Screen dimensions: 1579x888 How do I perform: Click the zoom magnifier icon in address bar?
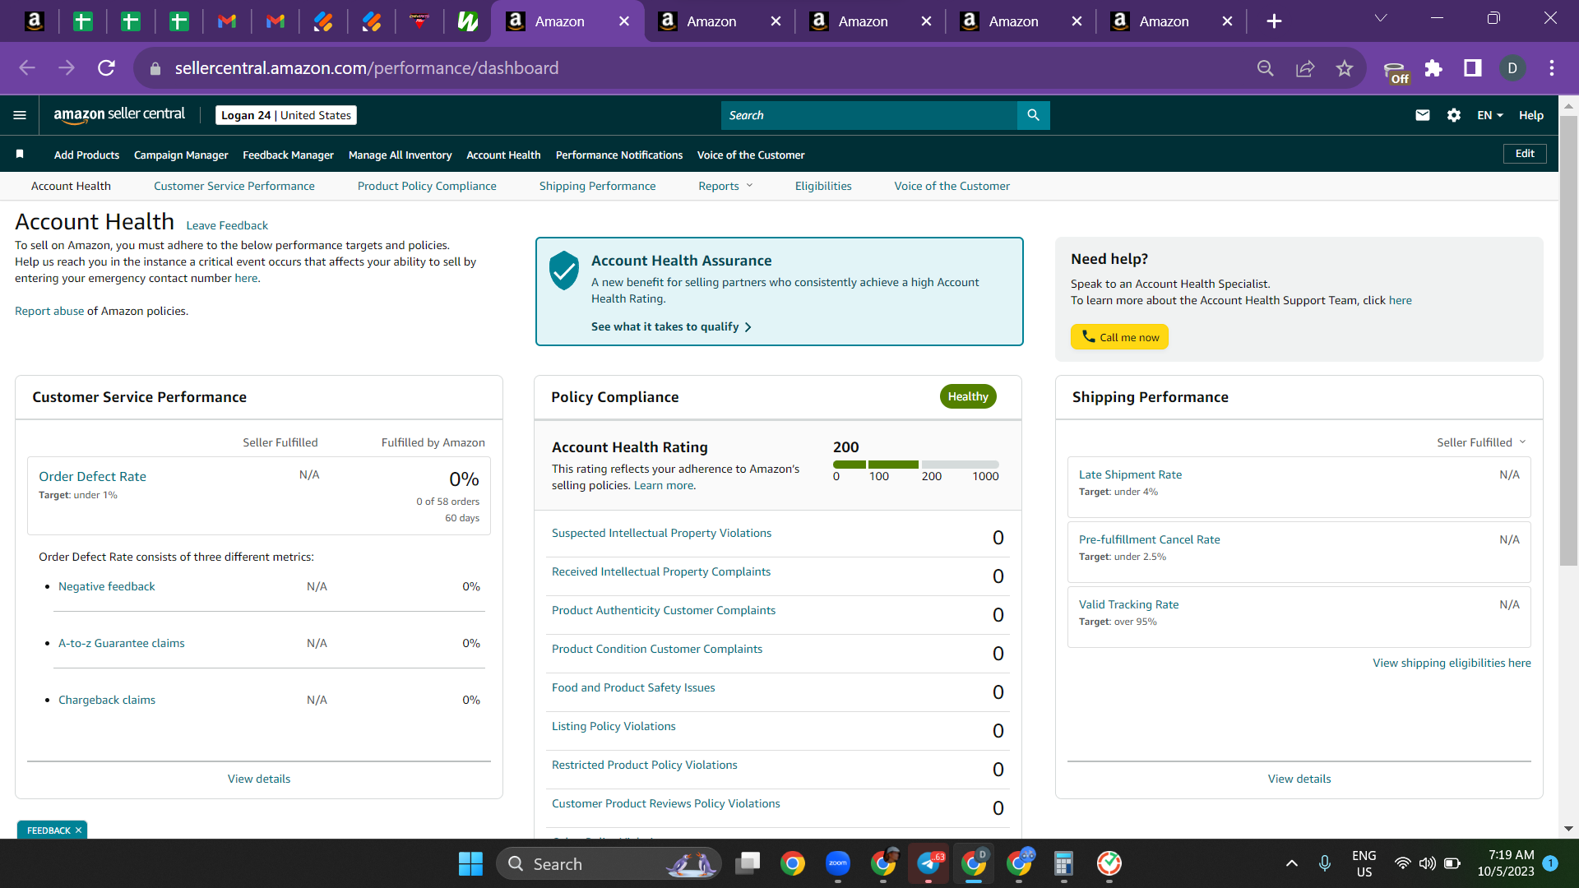click(x=1266, y=68)
